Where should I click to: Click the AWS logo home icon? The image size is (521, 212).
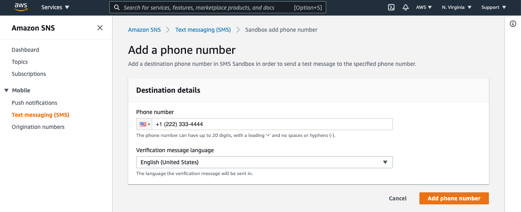click(20, 7)
